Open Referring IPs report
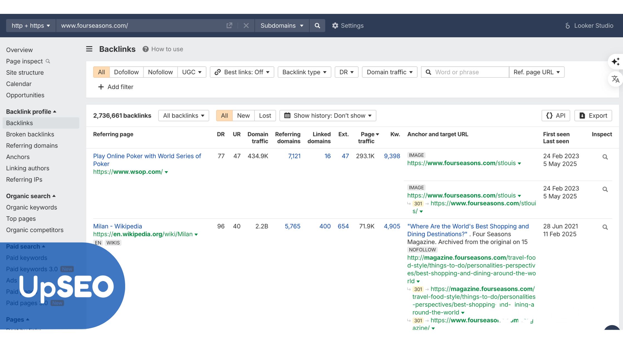The height and width of the screenshot is (350, 623). tap(24, 180)
